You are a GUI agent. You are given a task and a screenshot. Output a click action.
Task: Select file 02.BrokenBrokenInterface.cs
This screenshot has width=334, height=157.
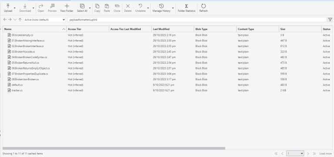click(28, 46)
